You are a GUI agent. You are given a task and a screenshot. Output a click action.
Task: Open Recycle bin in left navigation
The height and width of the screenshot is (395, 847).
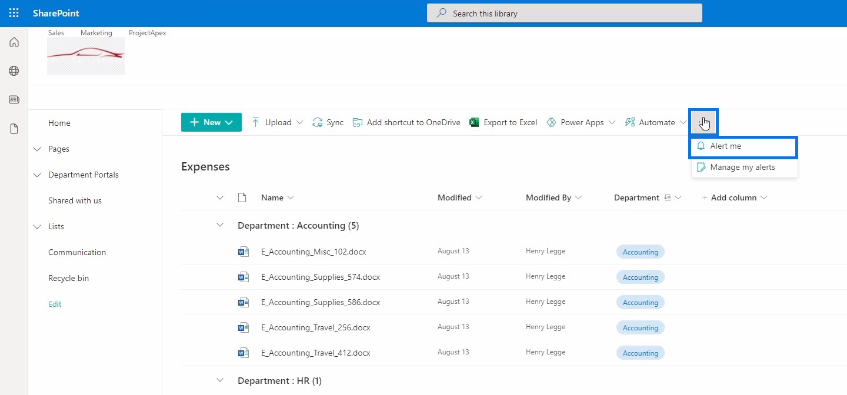click(x=69, y=278)
